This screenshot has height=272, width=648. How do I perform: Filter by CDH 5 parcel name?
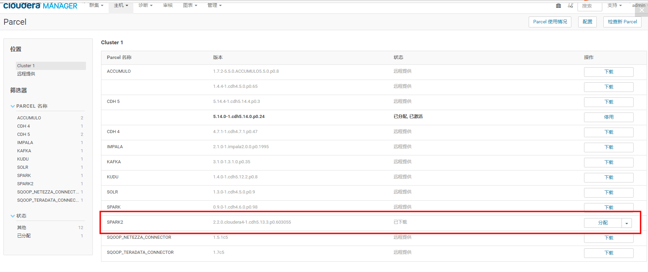pyautogui.click(x=23, y=134)
